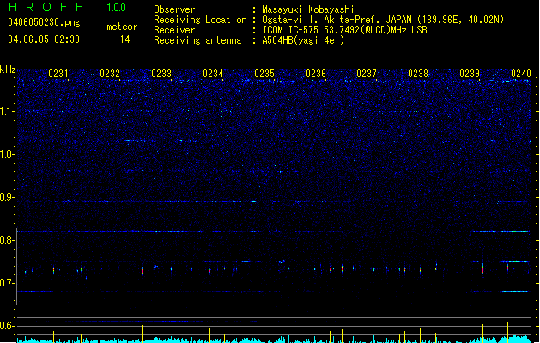
Task: Click the 0.6 kHz axis label
Action: [x=8, y=326]
